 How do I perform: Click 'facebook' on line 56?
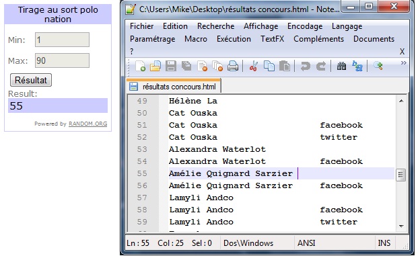341,185
